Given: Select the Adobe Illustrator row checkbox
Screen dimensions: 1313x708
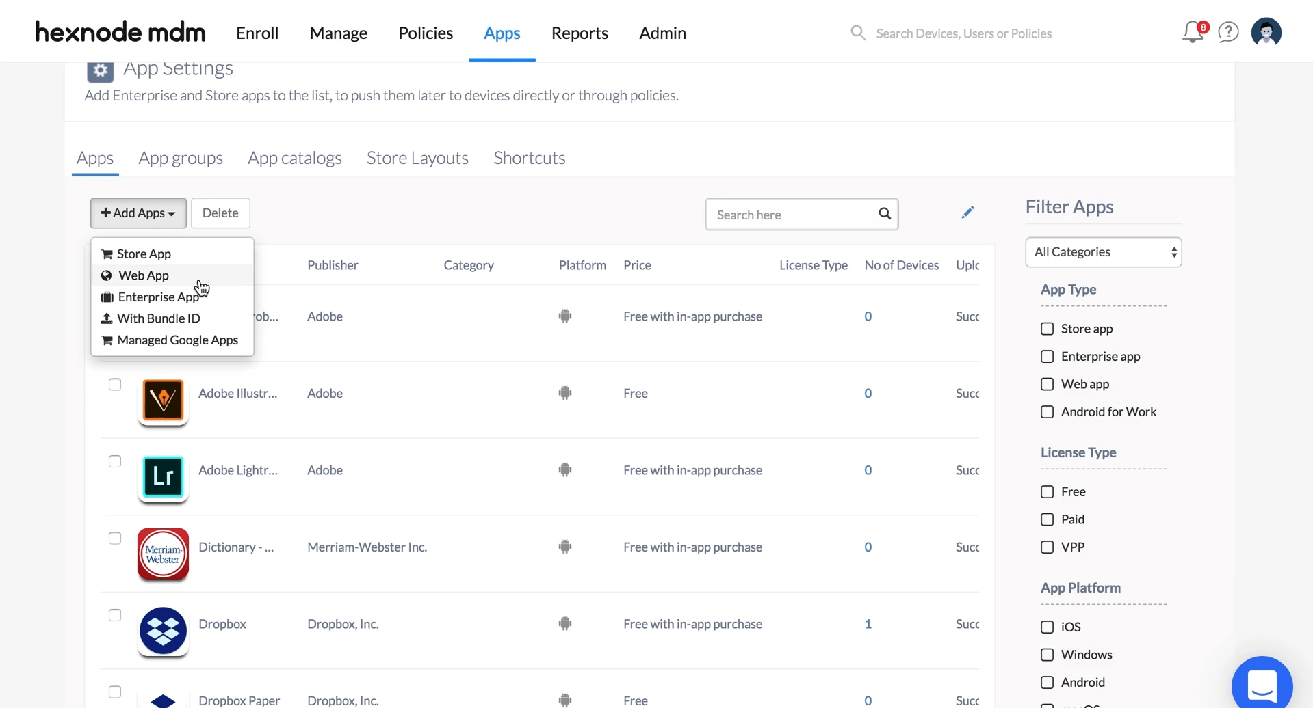Looking at the screenshot, I should tap(115, 385).
